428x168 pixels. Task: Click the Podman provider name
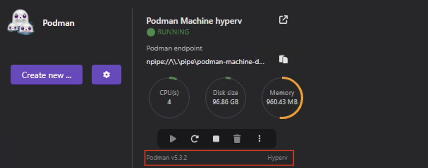coord(59,23)
